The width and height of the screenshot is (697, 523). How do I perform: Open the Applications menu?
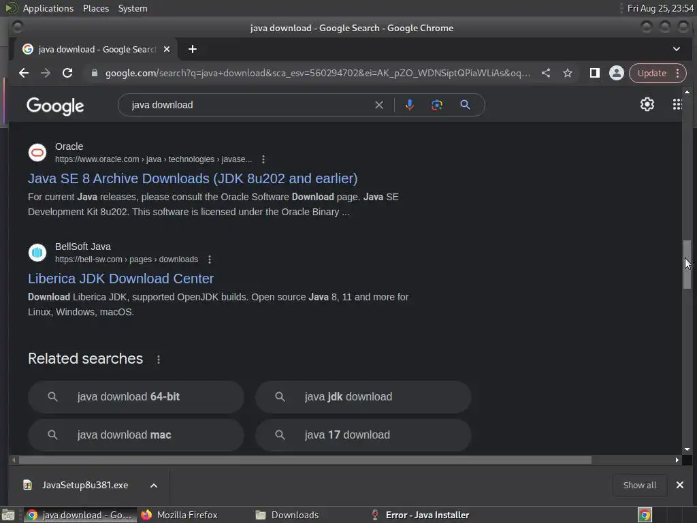point(48,8)
